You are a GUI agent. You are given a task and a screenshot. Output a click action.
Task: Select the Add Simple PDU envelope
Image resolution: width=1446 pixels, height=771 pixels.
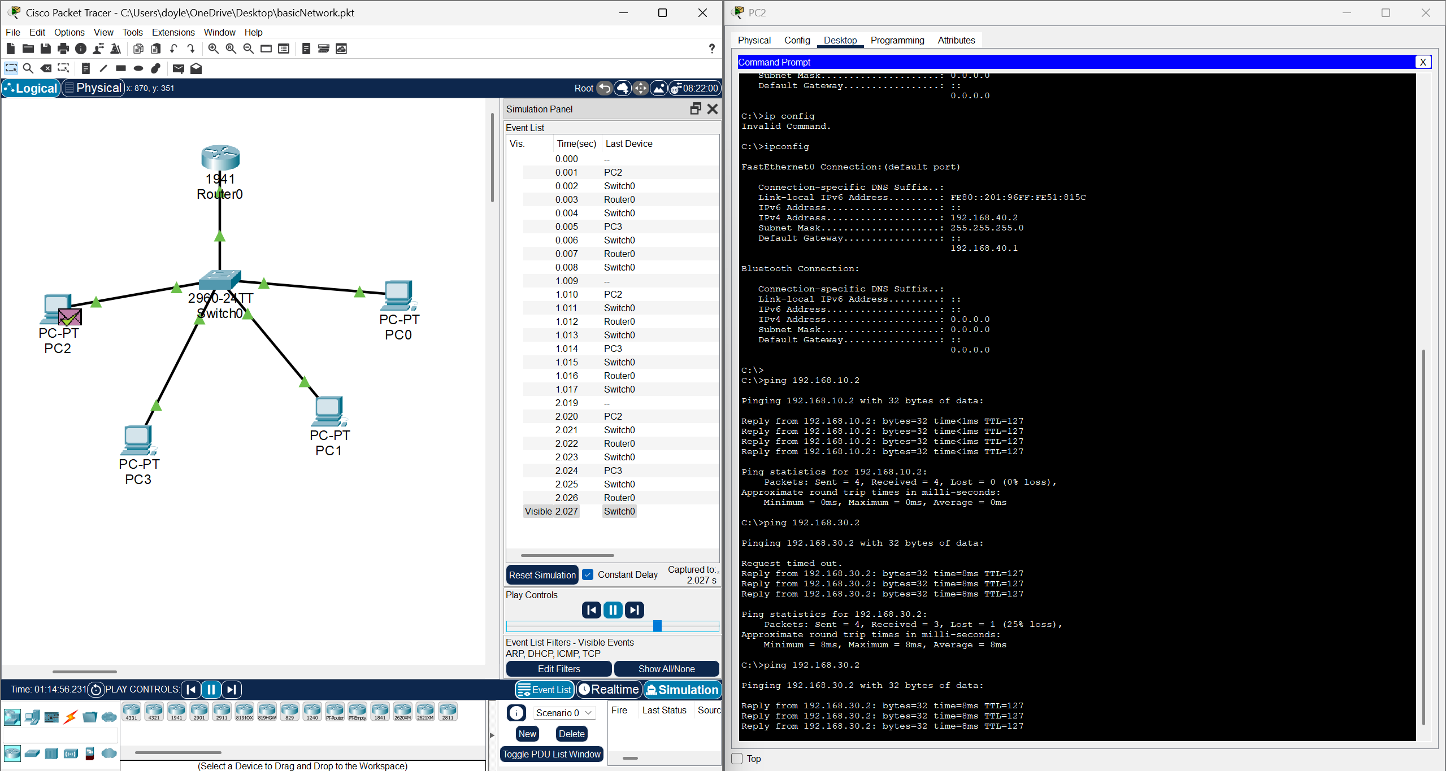pyautogui.click(x=178, y=68)
